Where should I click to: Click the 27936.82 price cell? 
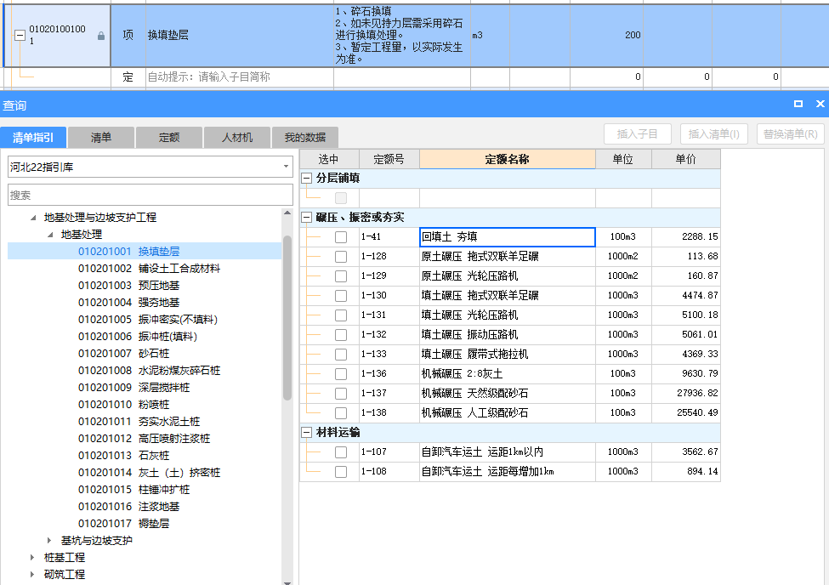685,394
